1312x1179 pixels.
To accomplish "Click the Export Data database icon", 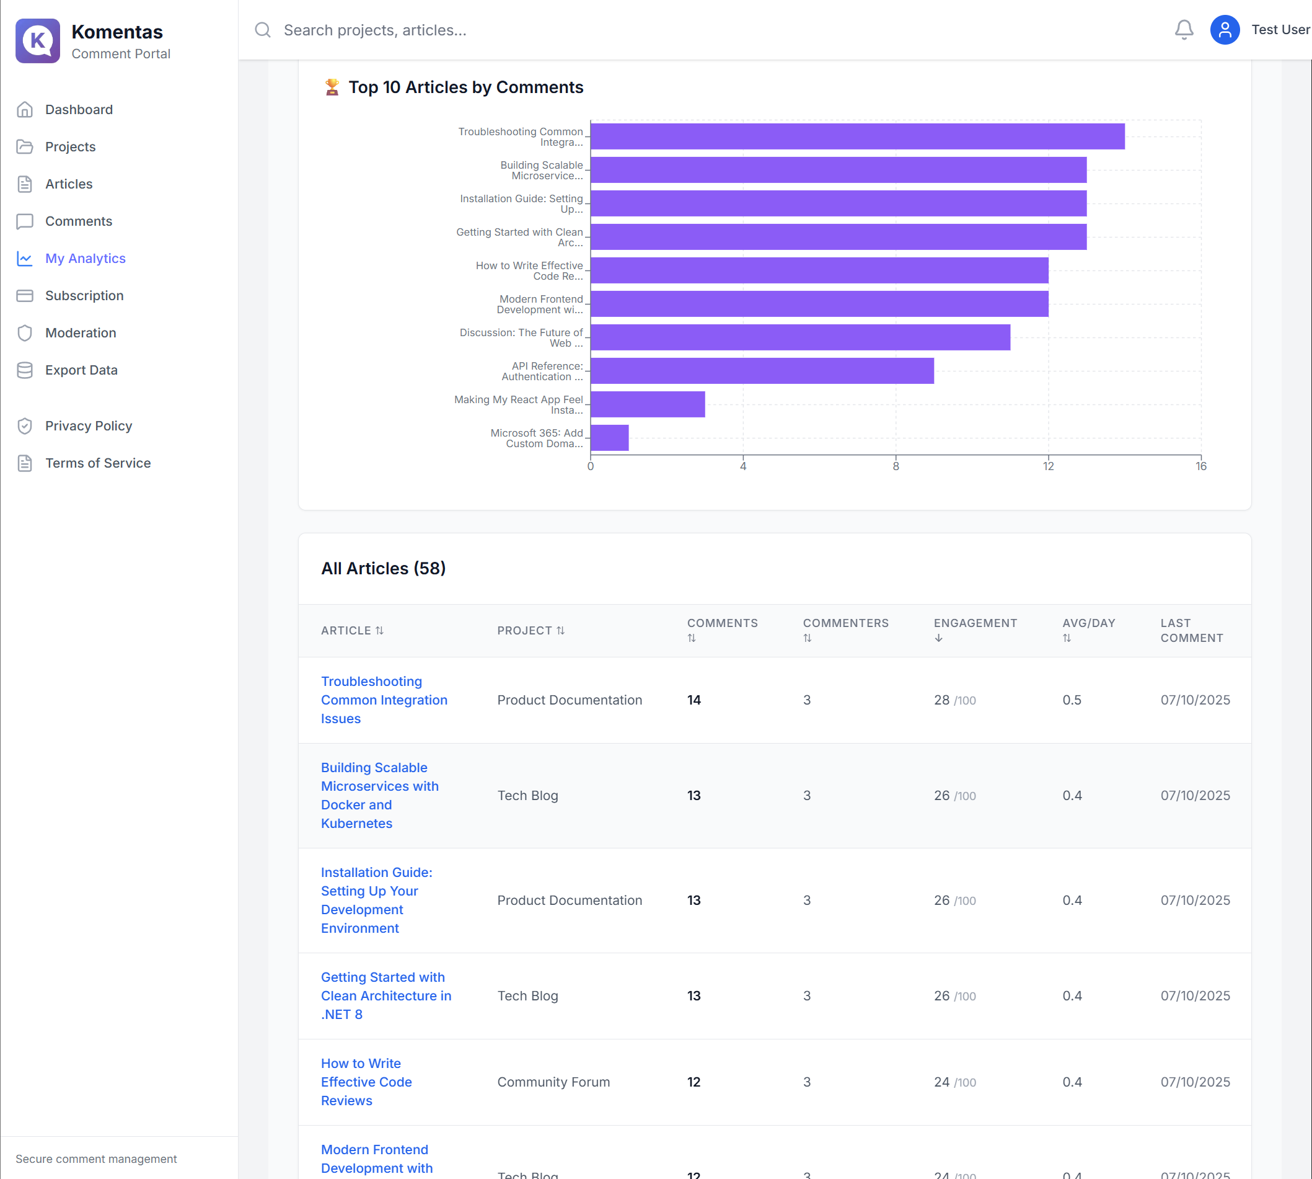I will (x=25, y=370).
